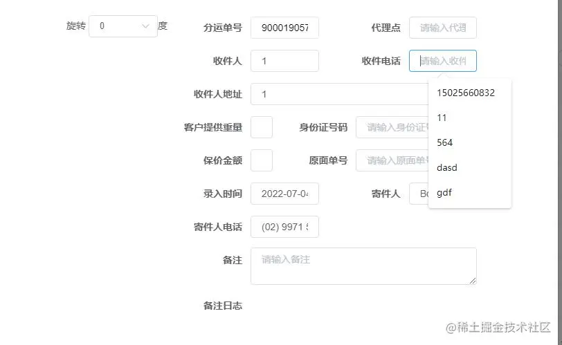Image resolution: width=562 pixels, height=345 pixels.
Task: Click the 保价金额 label
Action: pos(223,160)
